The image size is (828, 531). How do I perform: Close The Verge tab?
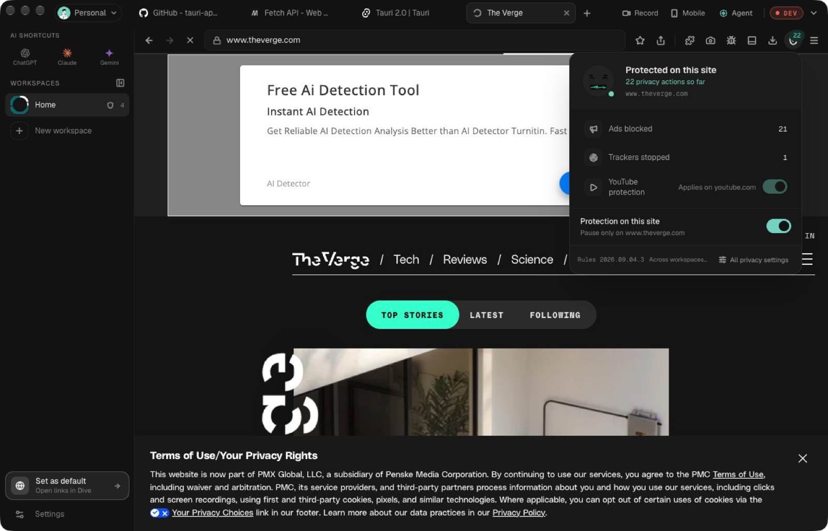tap(566, 13)
